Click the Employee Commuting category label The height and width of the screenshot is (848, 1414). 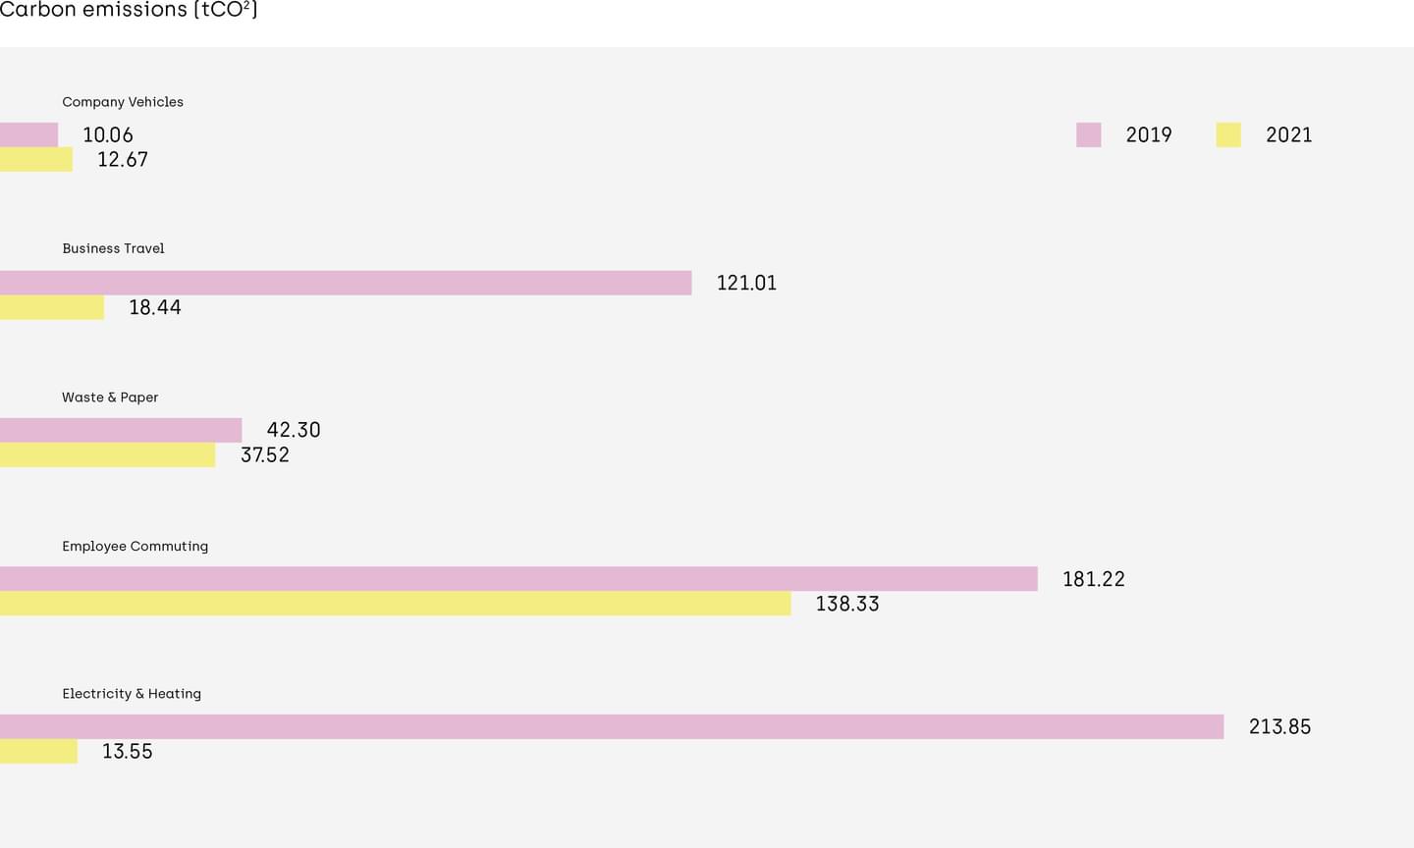(135, 547)
